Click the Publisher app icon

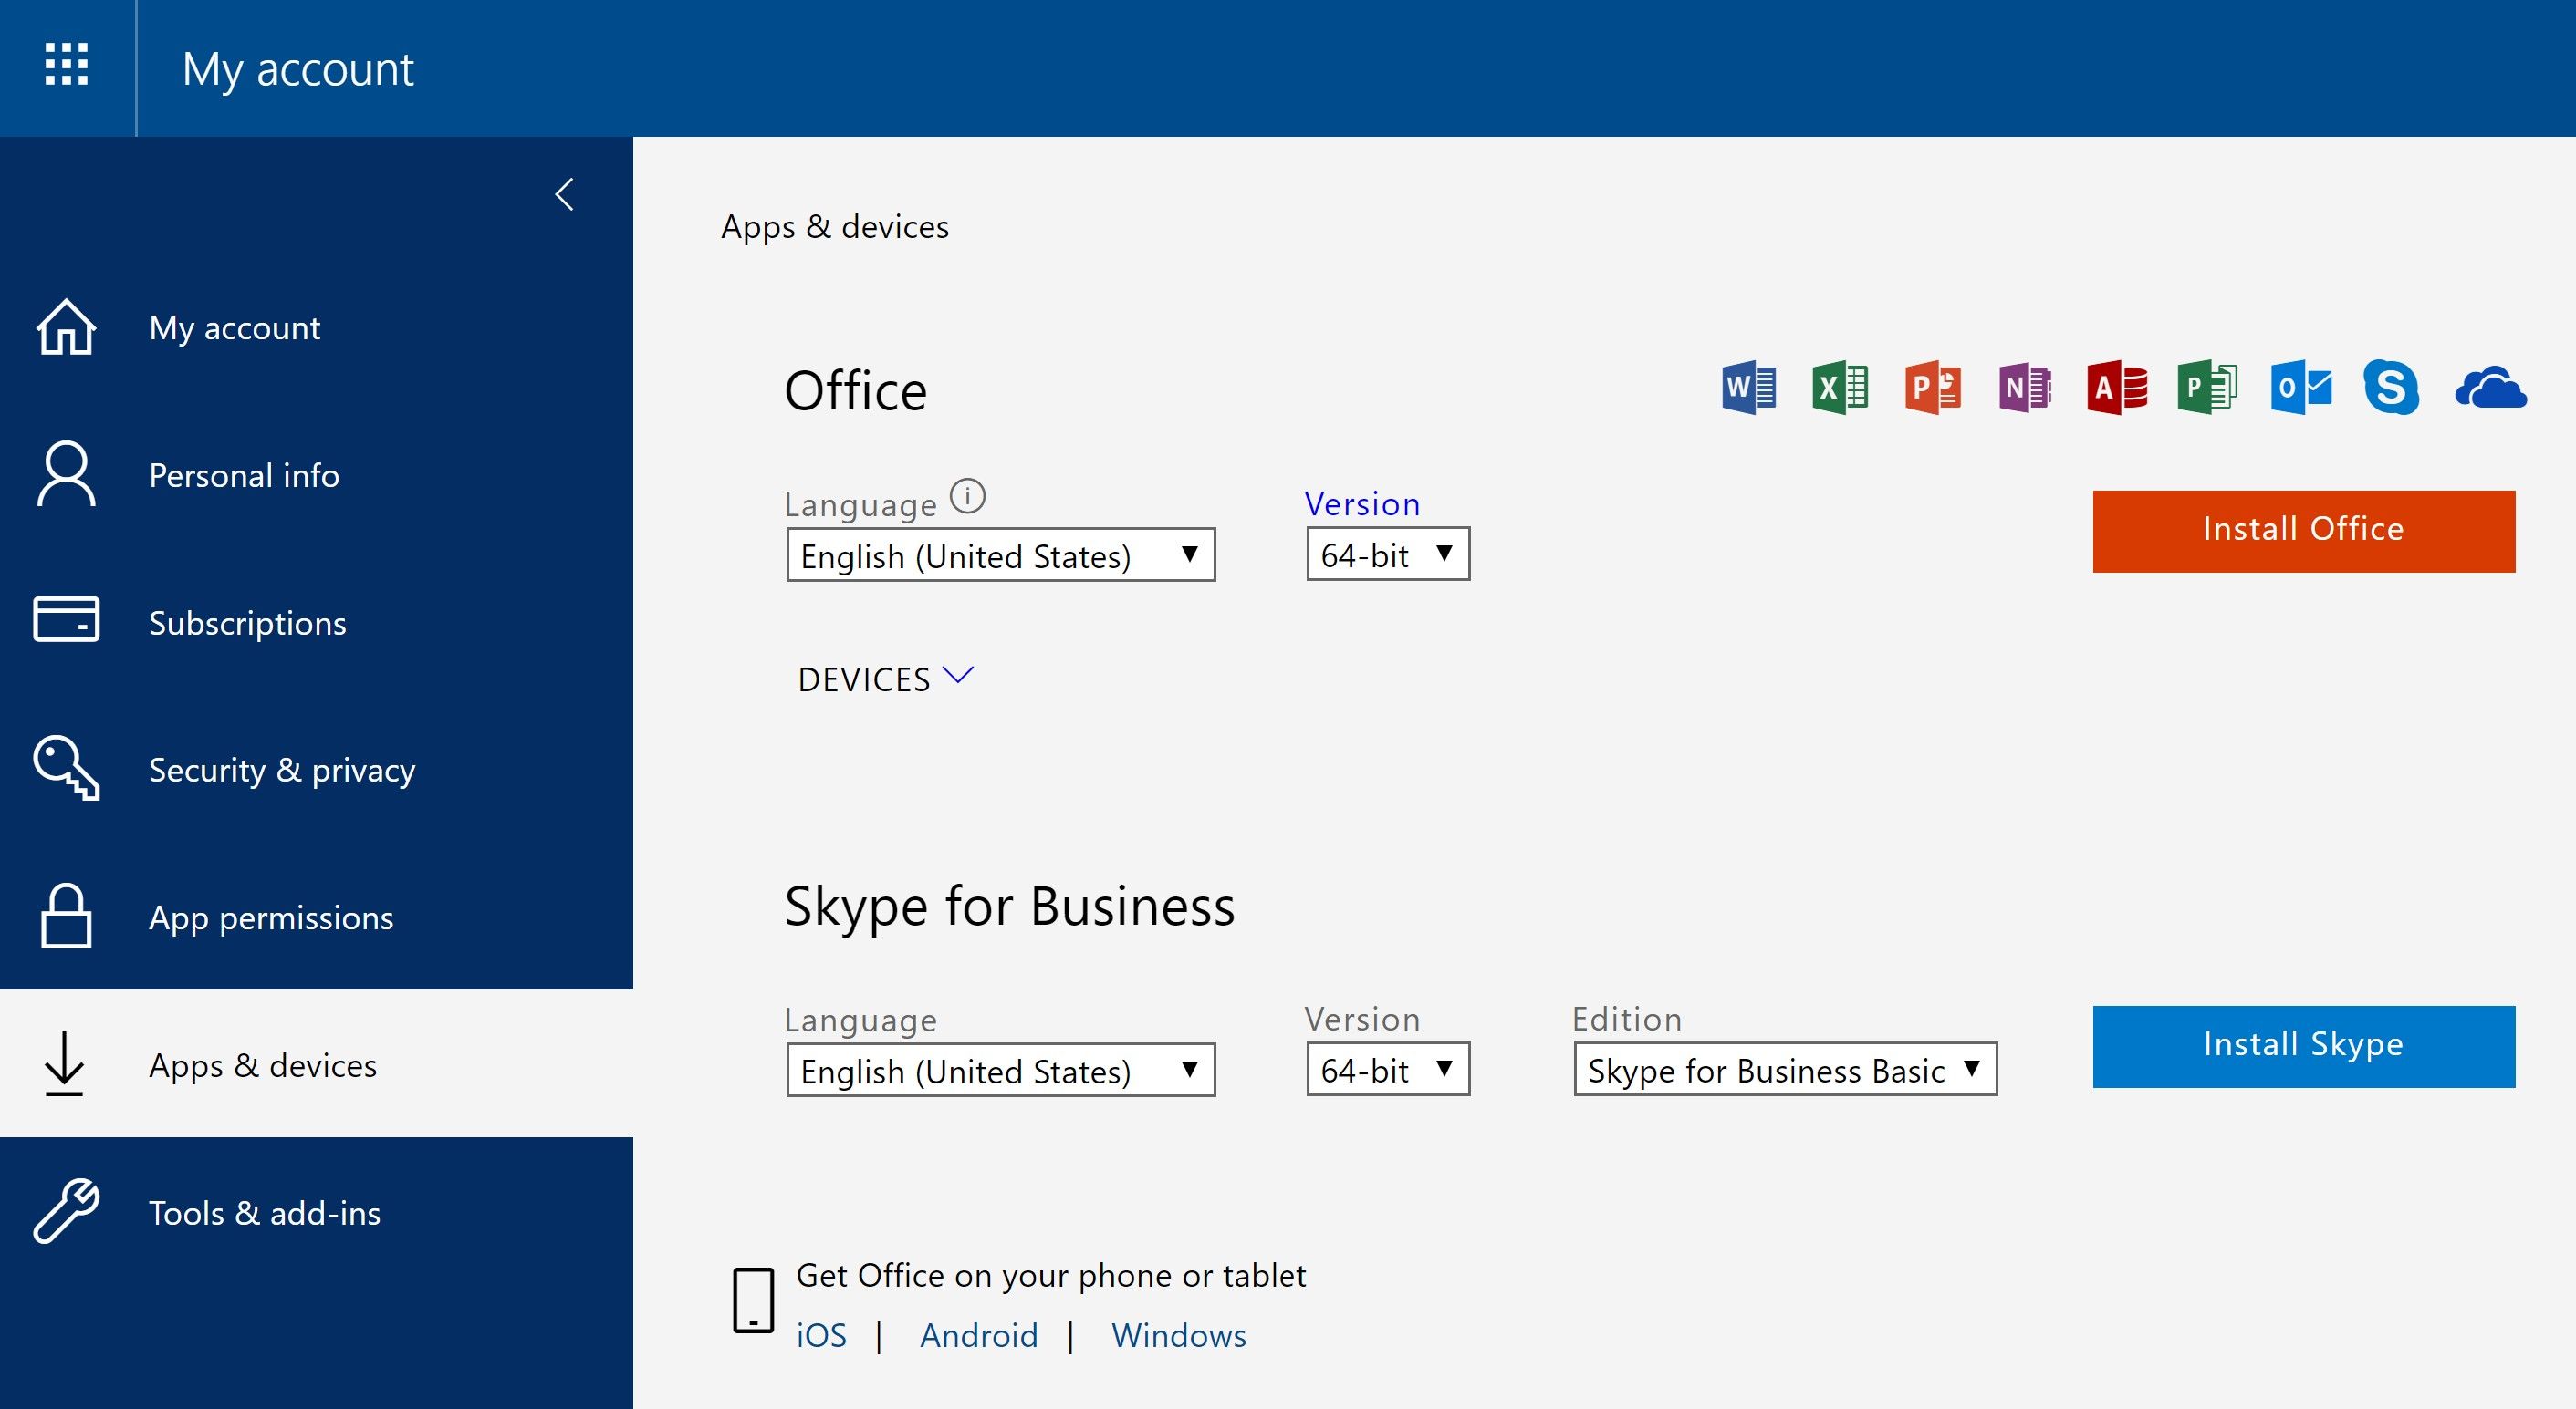pyautogui.click(x=2207, y=387)
